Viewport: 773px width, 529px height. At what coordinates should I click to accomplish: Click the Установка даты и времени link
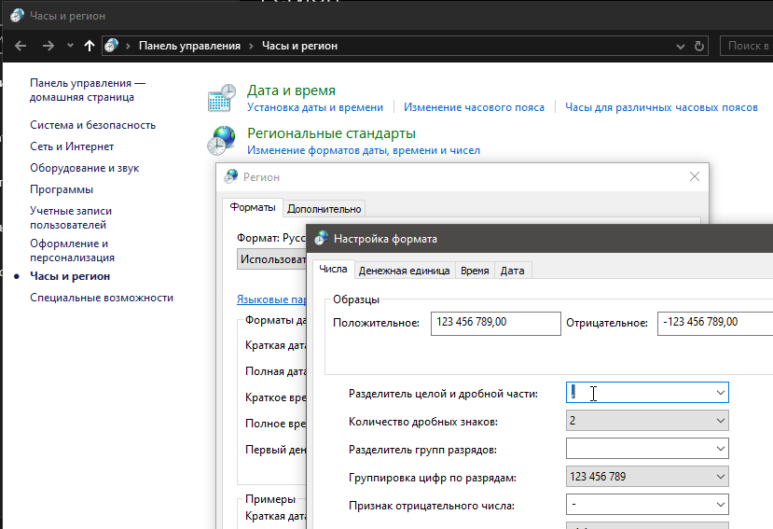[x=315, y=107]
